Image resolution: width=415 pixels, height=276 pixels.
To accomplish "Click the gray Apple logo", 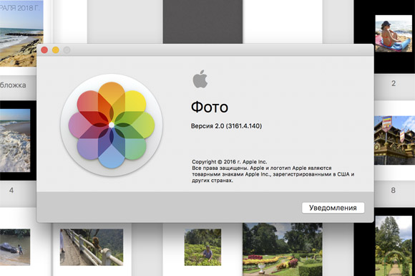I will (200, 79).
